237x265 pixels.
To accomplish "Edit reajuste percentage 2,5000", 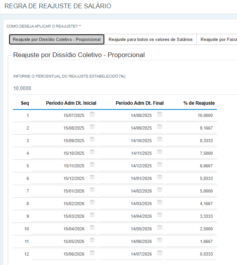I will coord(191,229).
